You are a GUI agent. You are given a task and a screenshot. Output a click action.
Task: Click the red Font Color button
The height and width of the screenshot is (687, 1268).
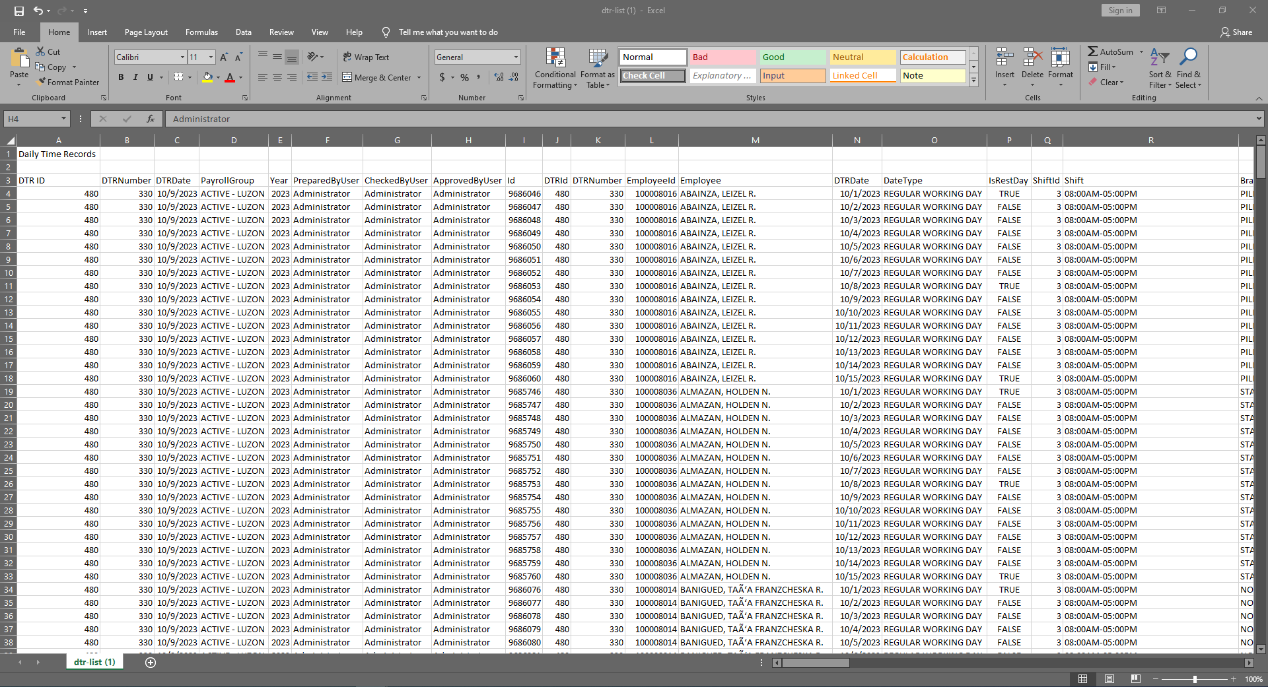point(230,77)
